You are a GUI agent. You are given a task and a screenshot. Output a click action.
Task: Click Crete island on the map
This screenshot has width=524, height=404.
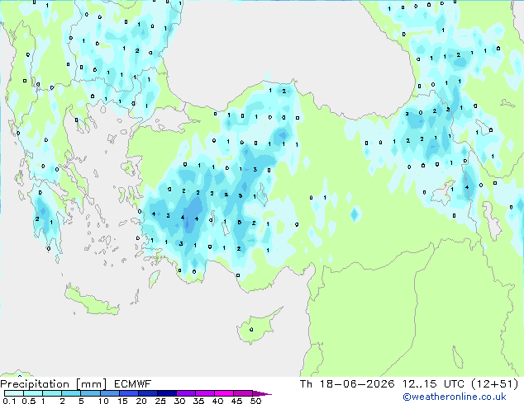tap(91, 301)
